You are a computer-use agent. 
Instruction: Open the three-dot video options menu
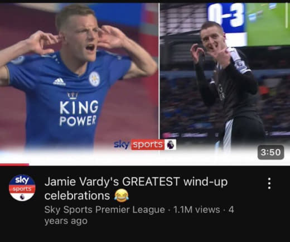(x=269, y=183)
